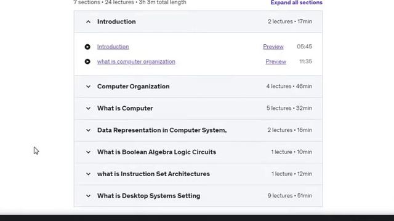The image size is (394, 221).
Task: Click the 9 lectures • 51min summary
Action: pos(290,195)
